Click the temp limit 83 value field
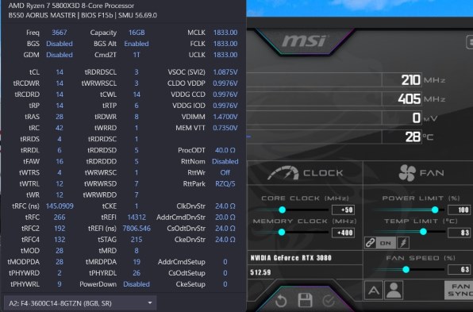Image resolution: width=473 pixels, height=312 pixels. click(460, 233)
